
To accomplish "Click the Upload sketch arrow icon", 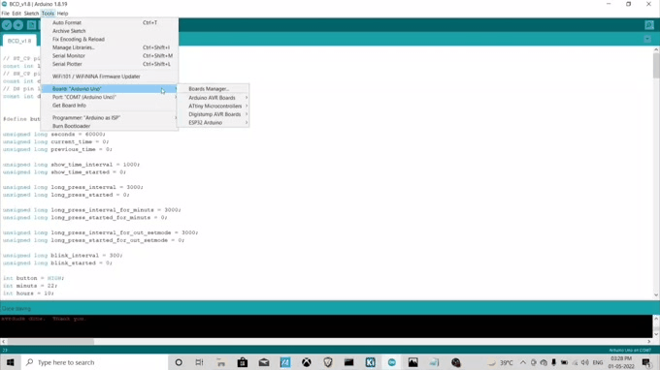I will [x=18, y=25].
